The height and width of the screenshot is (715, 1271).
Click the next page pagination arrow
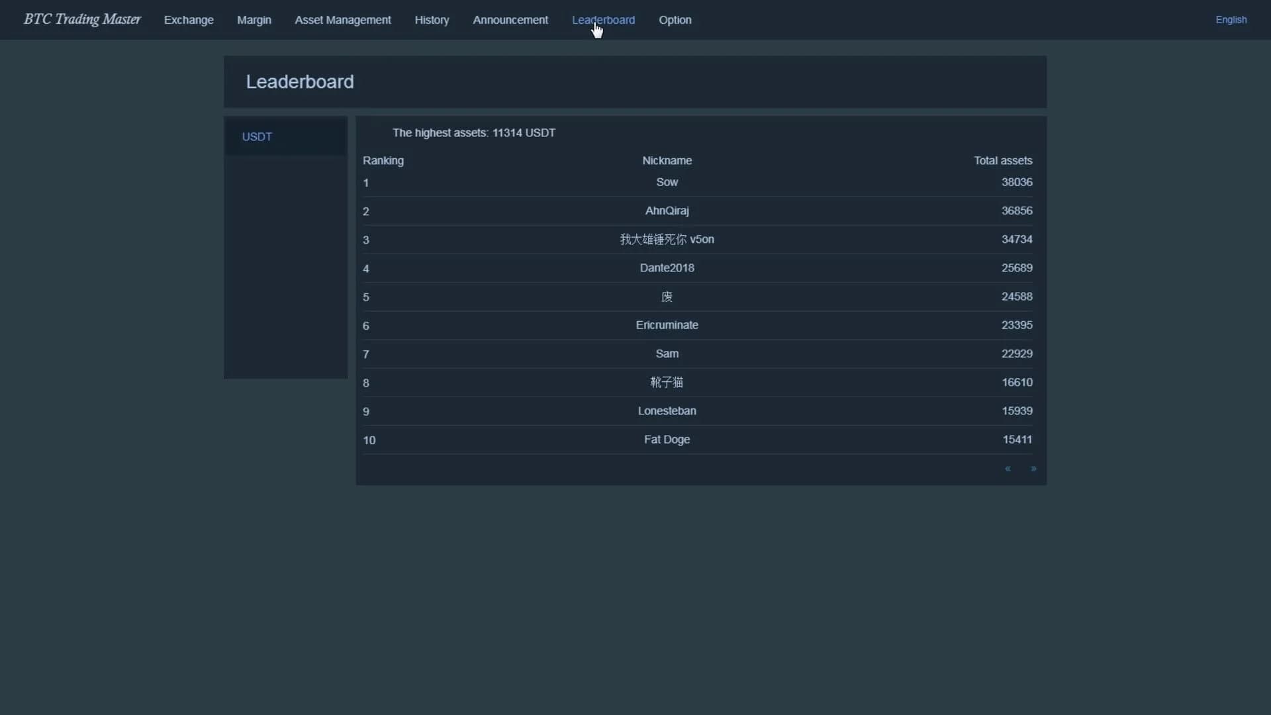(1033, 469)
